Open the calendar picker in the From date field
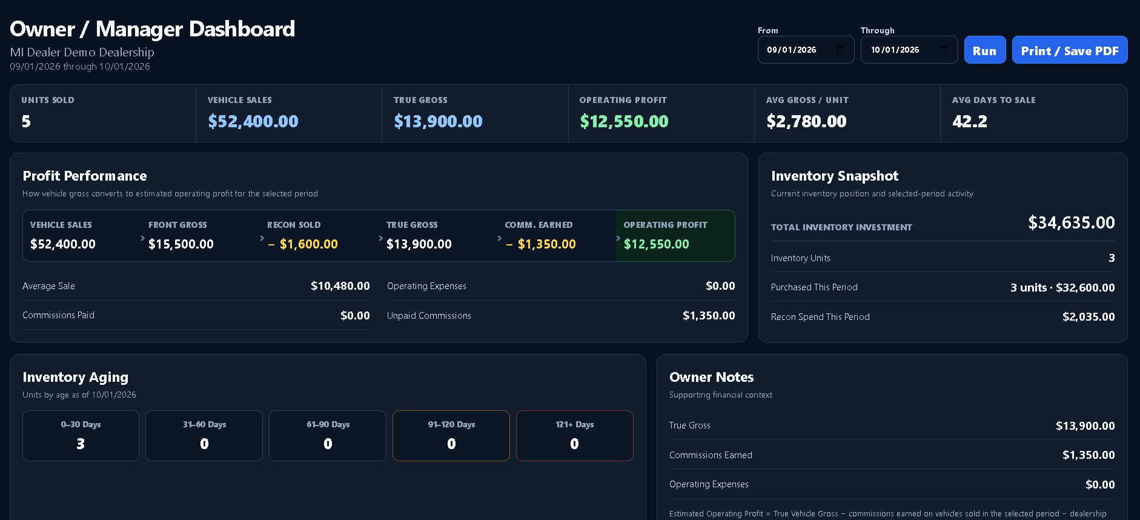 tap(840, 50)
